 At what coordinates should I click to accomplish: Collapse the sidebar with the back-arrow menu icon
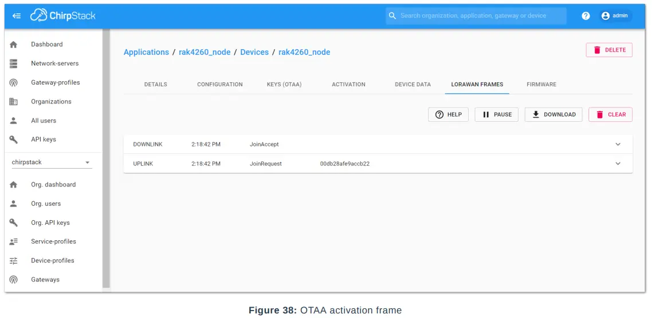click(x=17, y=16)
